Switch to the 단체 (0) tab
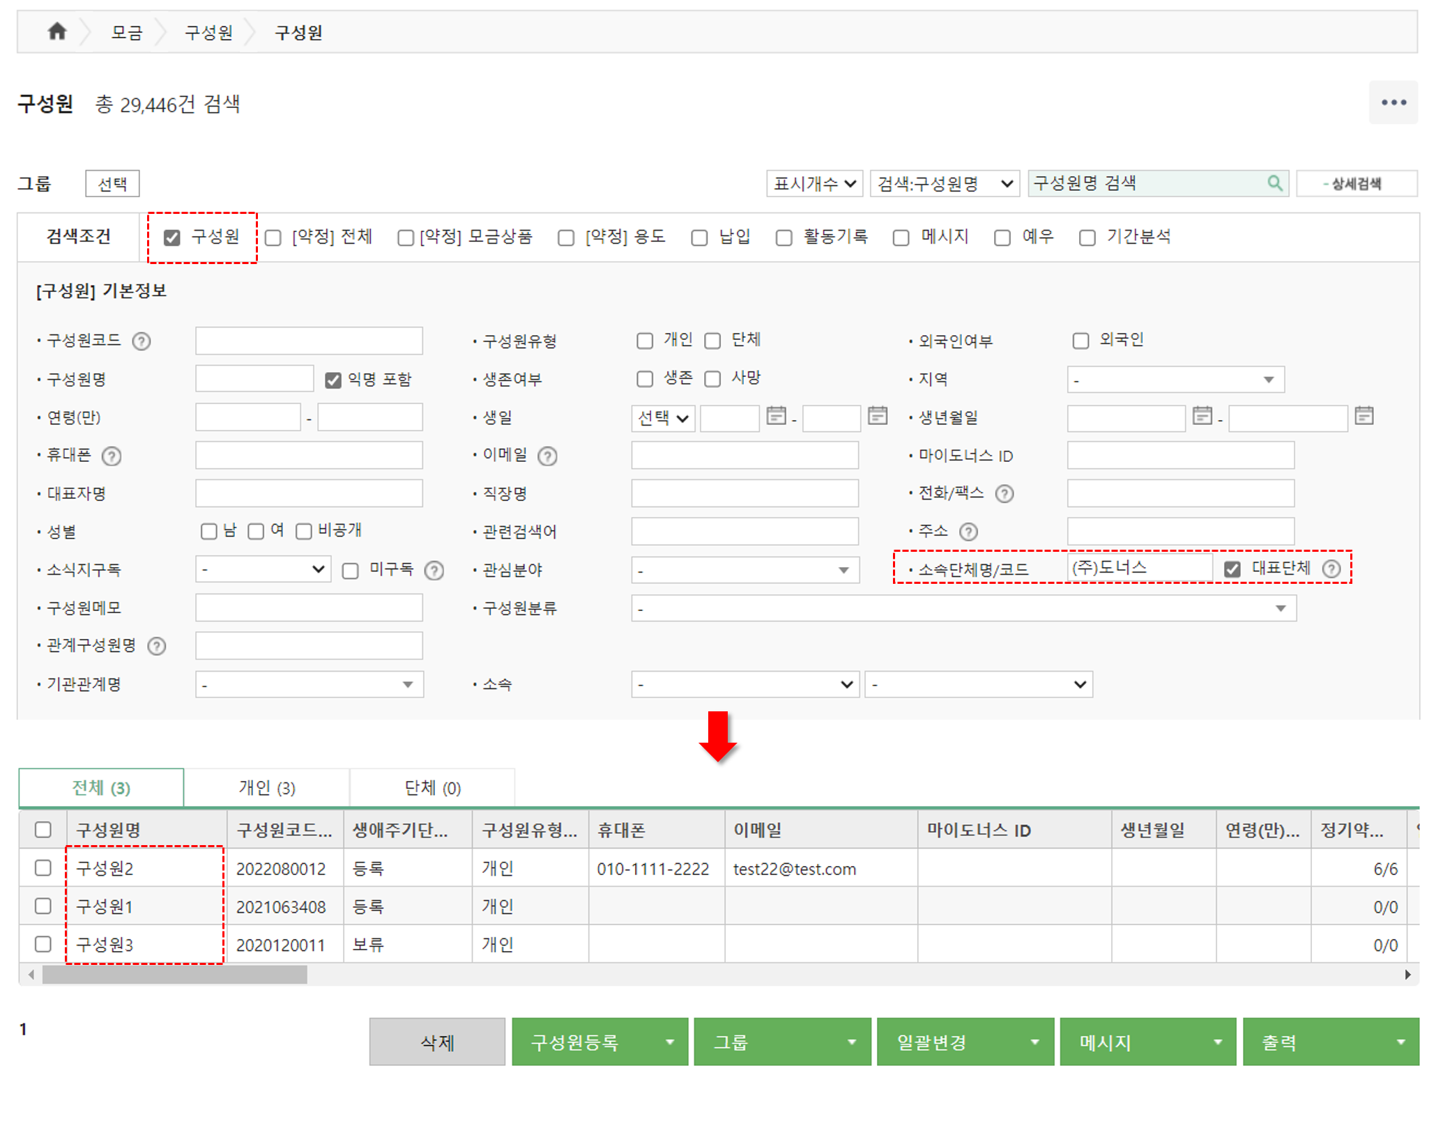The height and width of the screenshot is (1121, 1436). [x=432, y=788]
